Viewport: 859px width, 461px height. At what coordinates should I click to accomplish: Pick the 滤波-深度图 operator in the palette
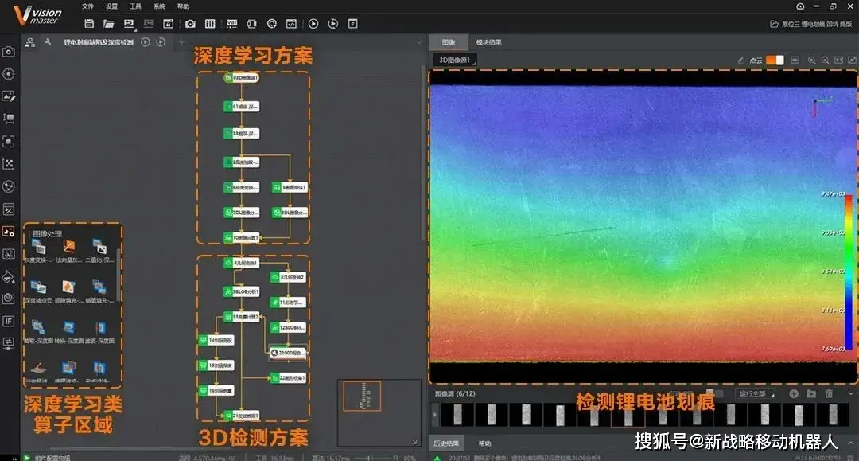[99, 332]
